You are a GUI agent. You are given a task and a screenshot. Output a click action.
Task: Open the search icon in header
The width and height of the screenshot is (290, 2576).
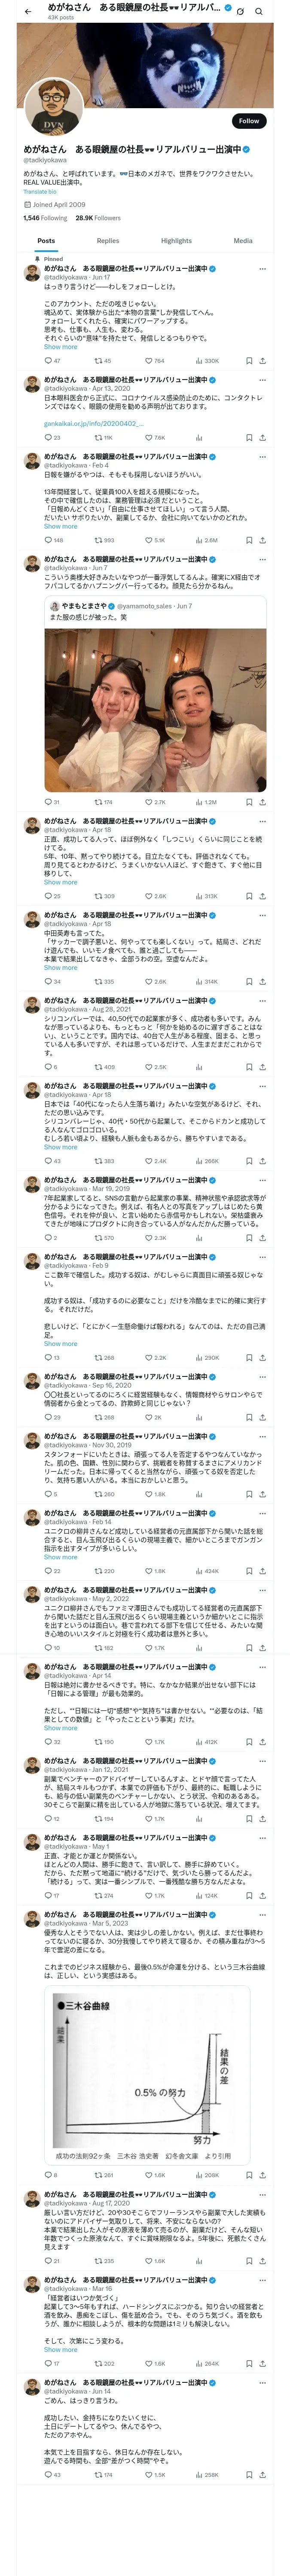259,11
